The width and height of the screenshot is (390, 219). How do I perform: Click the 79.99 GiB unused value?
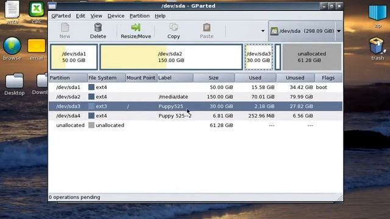coord(301,97)
